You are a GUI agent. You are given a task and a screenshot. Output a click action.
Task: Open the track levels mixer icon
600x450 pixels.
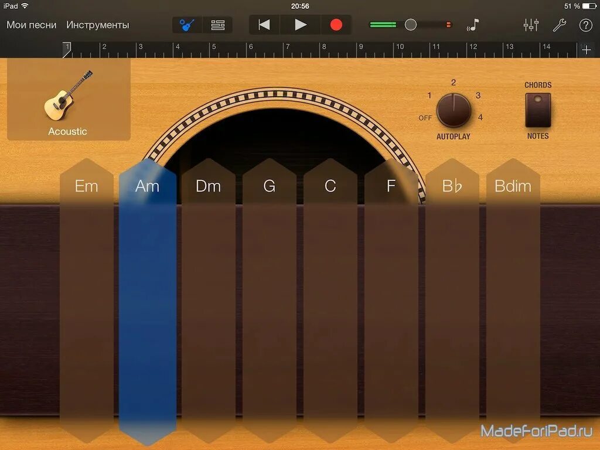[530, 25]
